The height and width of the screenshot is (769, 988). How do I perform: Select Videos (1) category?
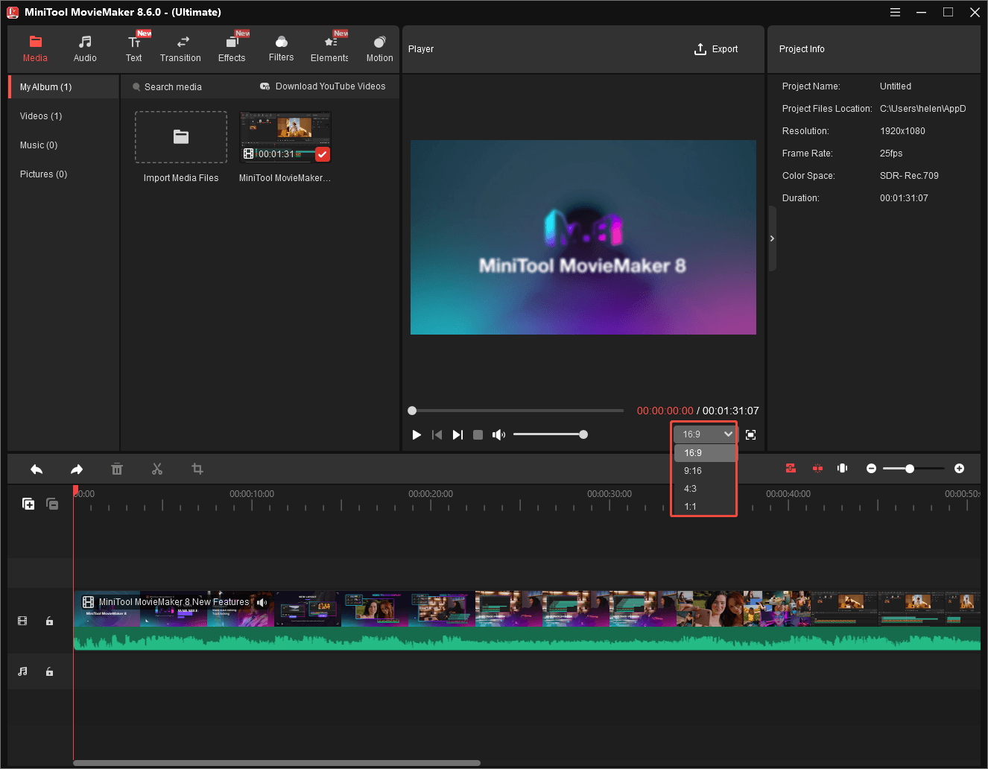tap(41, 116)
